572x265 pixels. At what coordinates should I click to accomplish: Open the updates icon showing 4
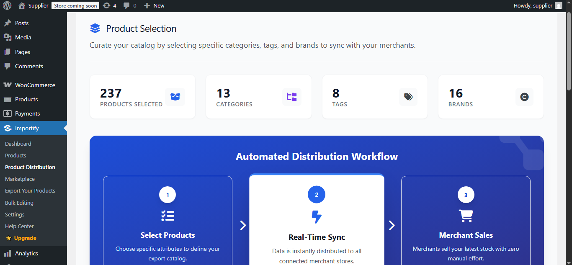[x=110, y=5]
